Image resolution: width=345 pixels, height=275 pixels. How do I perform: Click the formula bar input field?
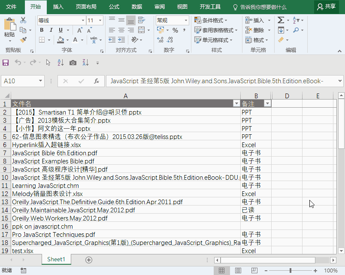click(x=221, y=81)
